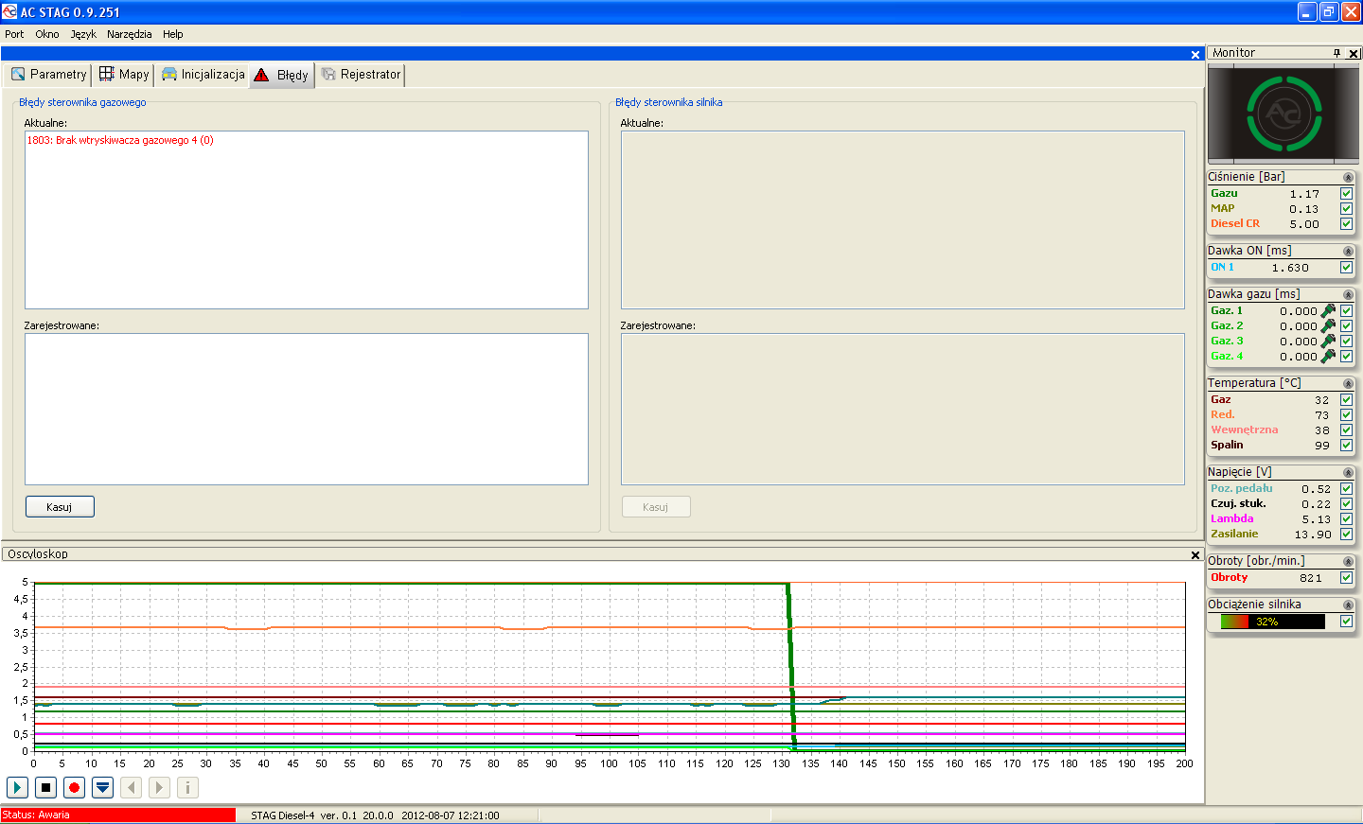Collapse the Obroty [obr./min.] section
Viewport: 1363px width, 824px height.
pyautogui.click(x=1348, y=561)
